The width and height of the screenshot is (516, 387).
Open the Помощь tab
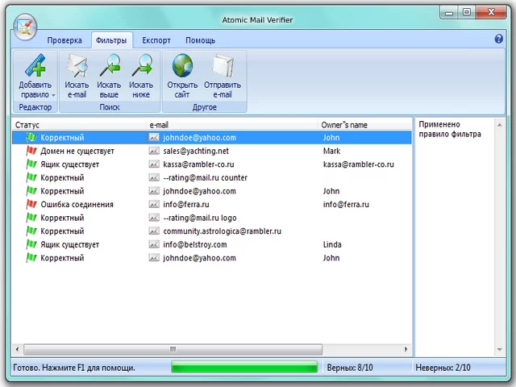point(201,40)
